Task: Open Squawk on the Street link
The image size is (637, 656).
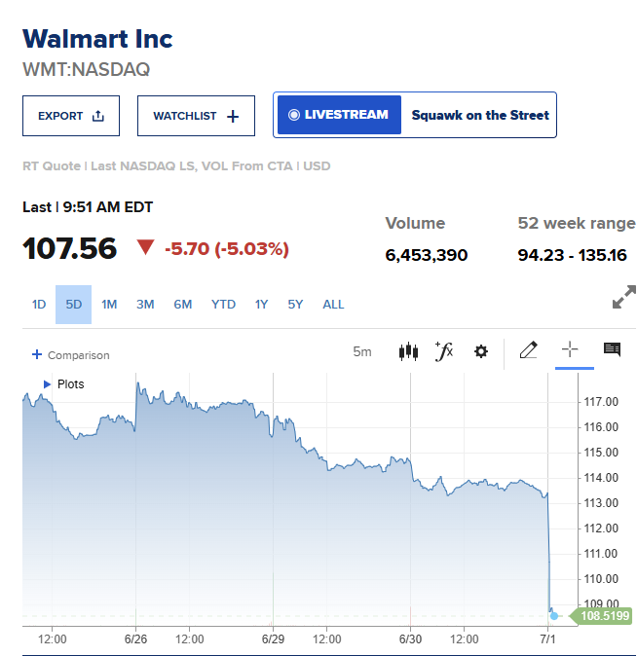Action: [480, 115]
